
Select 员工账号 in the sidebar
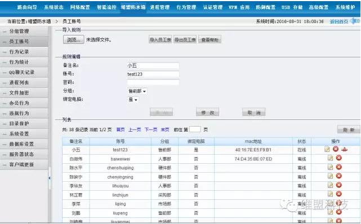(x=24, y=42)
